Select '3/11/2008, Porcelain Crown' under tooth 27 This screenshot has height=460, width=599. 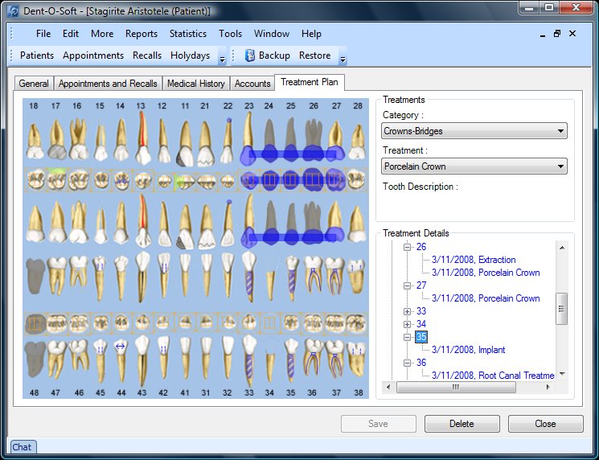pyautogui.click(x=486, y=298)
